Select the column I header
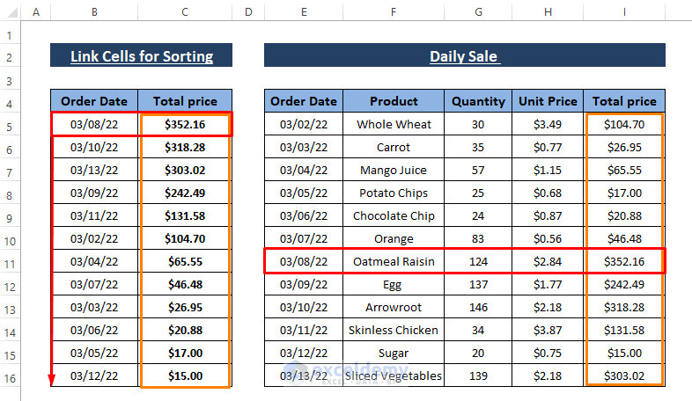This screenshot has height=401, width=692. pyautogui.click(x=624, y=11)
